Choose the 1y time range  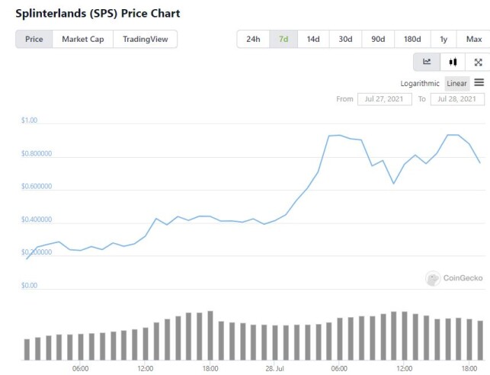click(x=444, y=39)
